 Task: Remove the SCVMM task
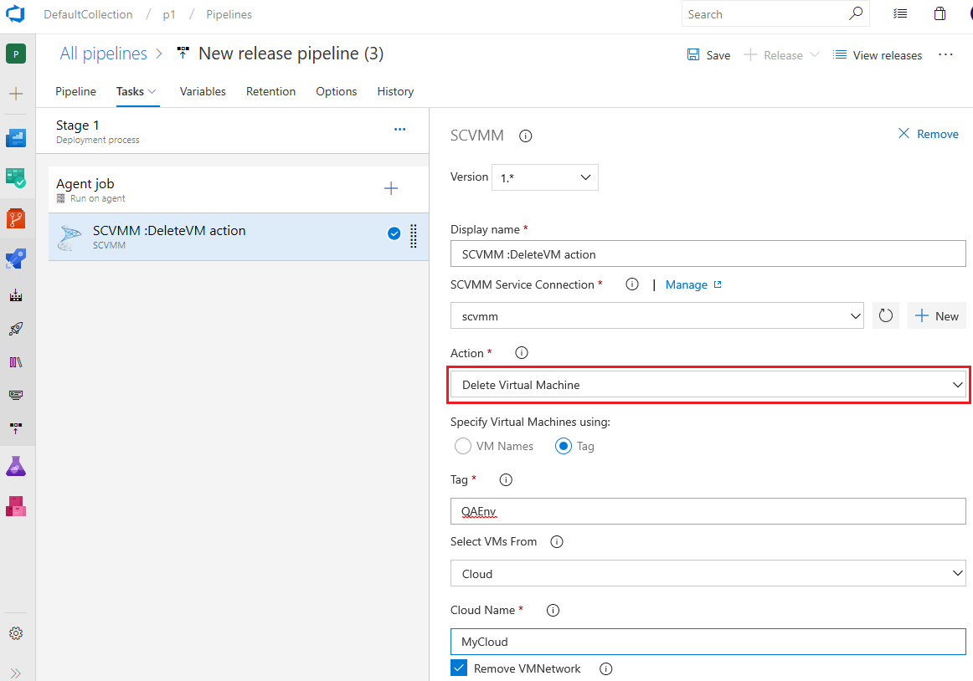click(x=929, y=134)
